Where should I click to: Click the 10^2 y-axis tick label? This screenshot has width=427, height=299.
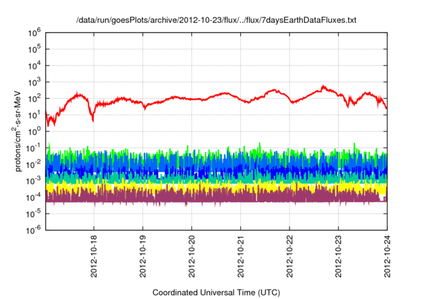pyautogui.click(x=34, y=98)
